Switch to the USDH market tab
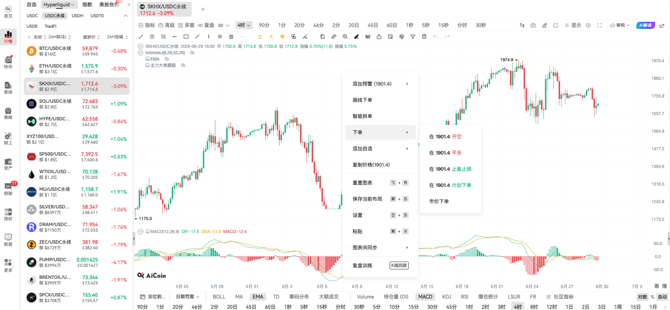 [77, 16]
